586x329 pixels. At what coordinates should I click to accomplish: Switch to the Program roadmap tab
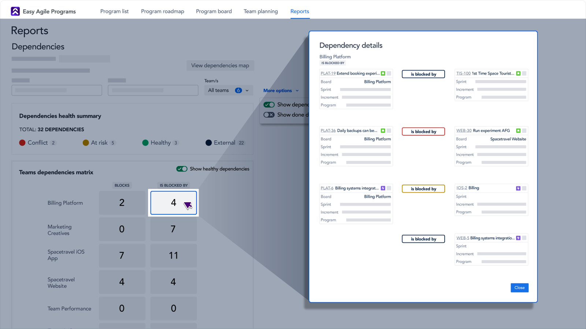pos(162,11)
